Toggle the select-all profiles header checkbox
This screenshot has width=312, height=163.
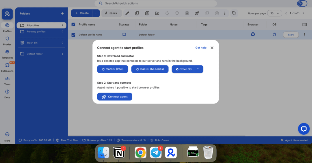73,25
